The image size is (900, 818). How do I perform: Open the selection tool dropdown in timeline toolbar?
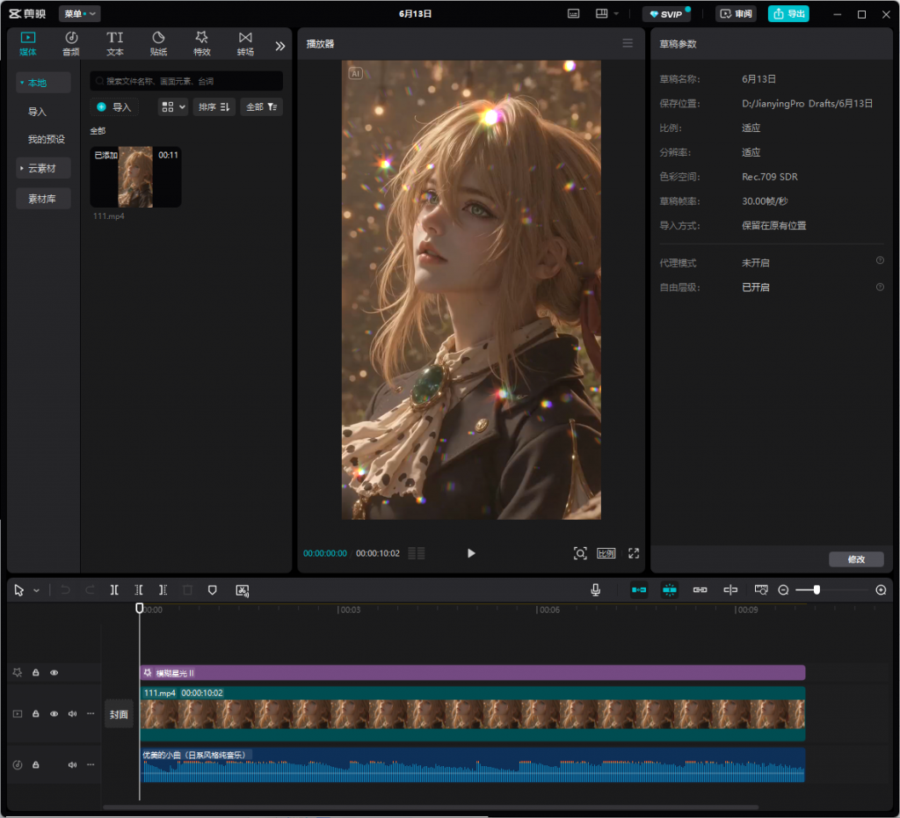click(x=36, y=590)
